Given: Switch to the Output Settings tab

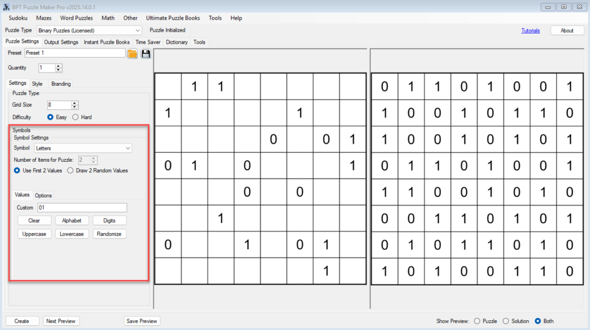Looking at the screenshot, I should coord(61,42).
